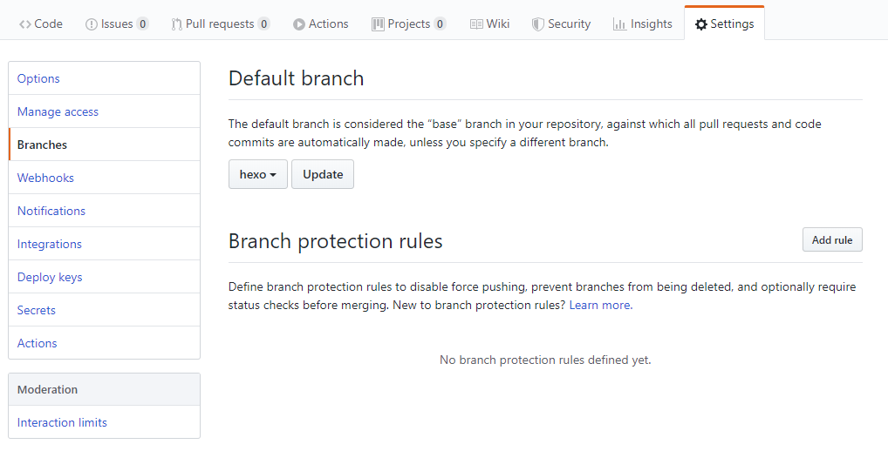
Task: Open the hexo default branch dropdown
Action: (x=257, y=174)
